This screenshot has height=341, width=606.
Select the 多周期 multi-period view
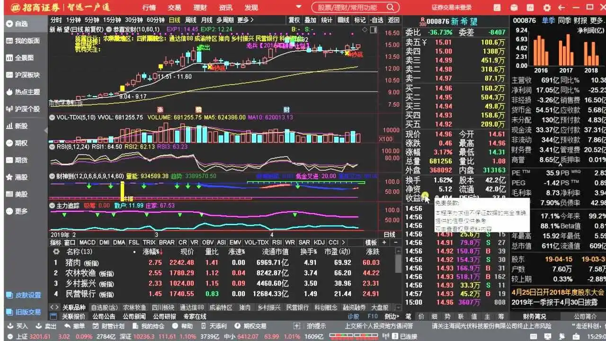coord(225,20)
